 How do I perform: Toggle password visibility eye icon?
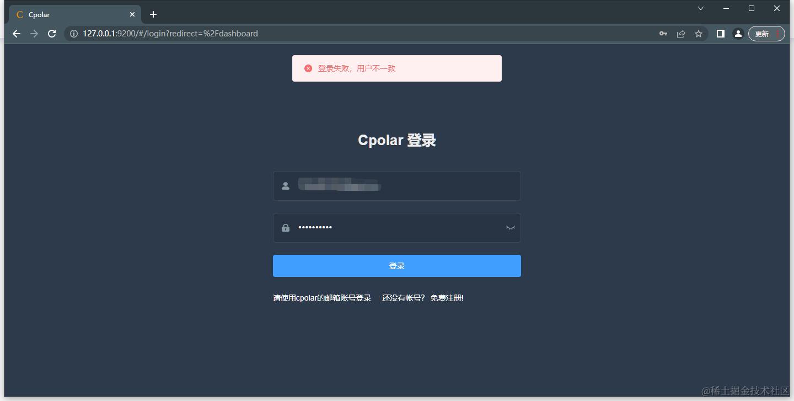coord(511,228)
